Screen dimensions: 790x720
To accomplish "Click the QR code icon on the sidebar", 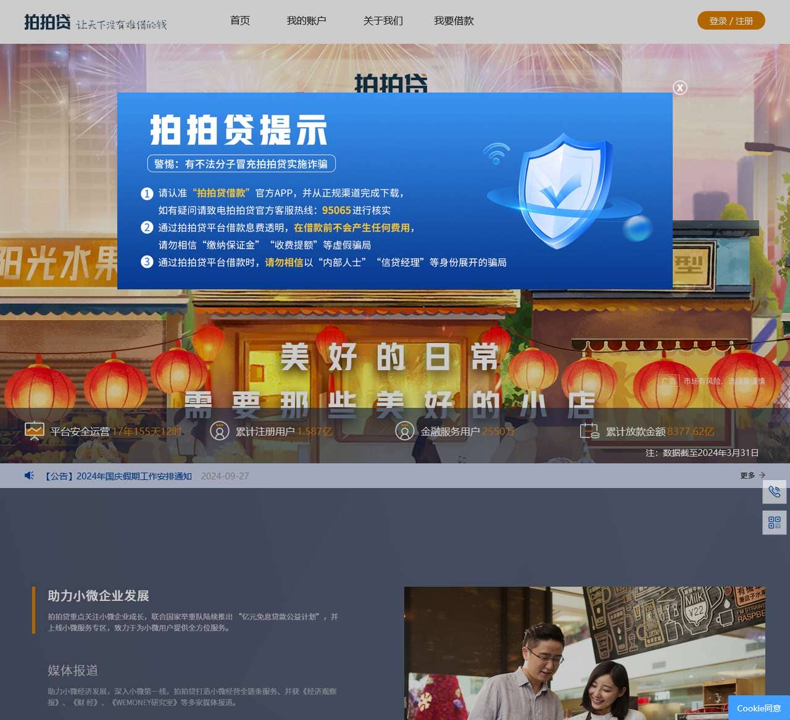I will 775,523.
